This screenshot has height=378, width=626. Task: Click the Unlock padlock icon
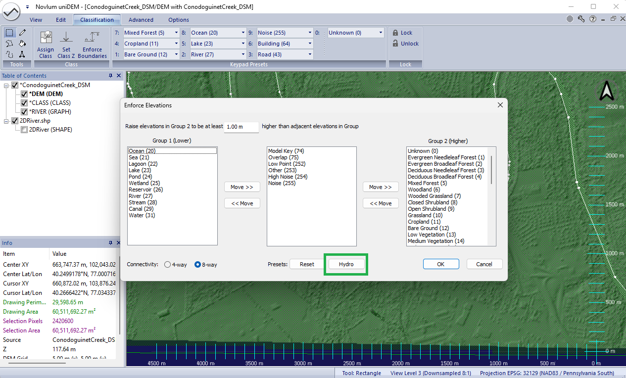(395, 44)
